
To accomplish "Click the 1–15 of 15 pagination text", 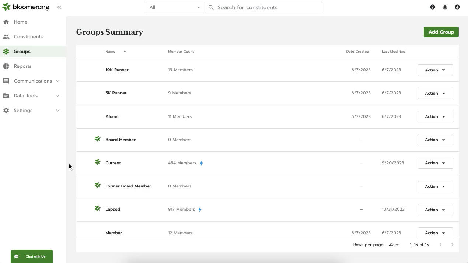I will pos(419,245).
